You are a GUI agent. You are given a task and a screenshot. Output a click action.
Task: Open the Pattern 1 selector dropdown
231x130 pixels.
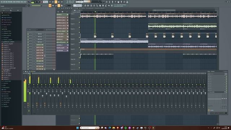[78, 6]
